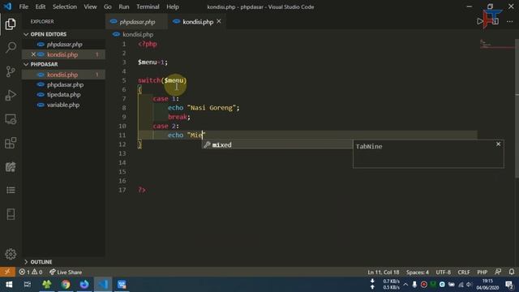This screenshot has height=292, width=519.
Task: Launch Chrome from the taskbar
Action: 66,285
